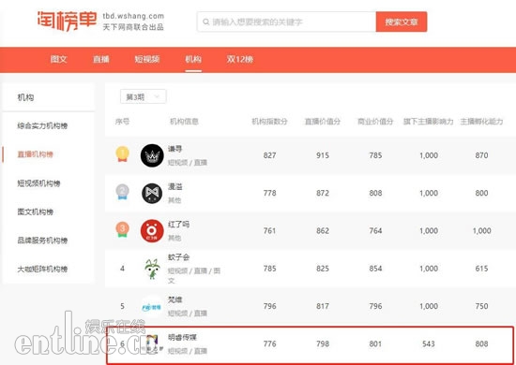The image size is (516, 365).
Task: Click the 直播价值分 column header
Action: click(323, 122)
